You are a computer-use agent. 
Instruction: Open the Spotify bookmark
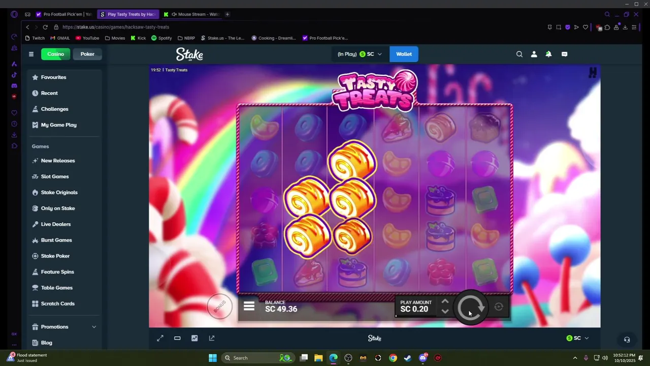161,38
